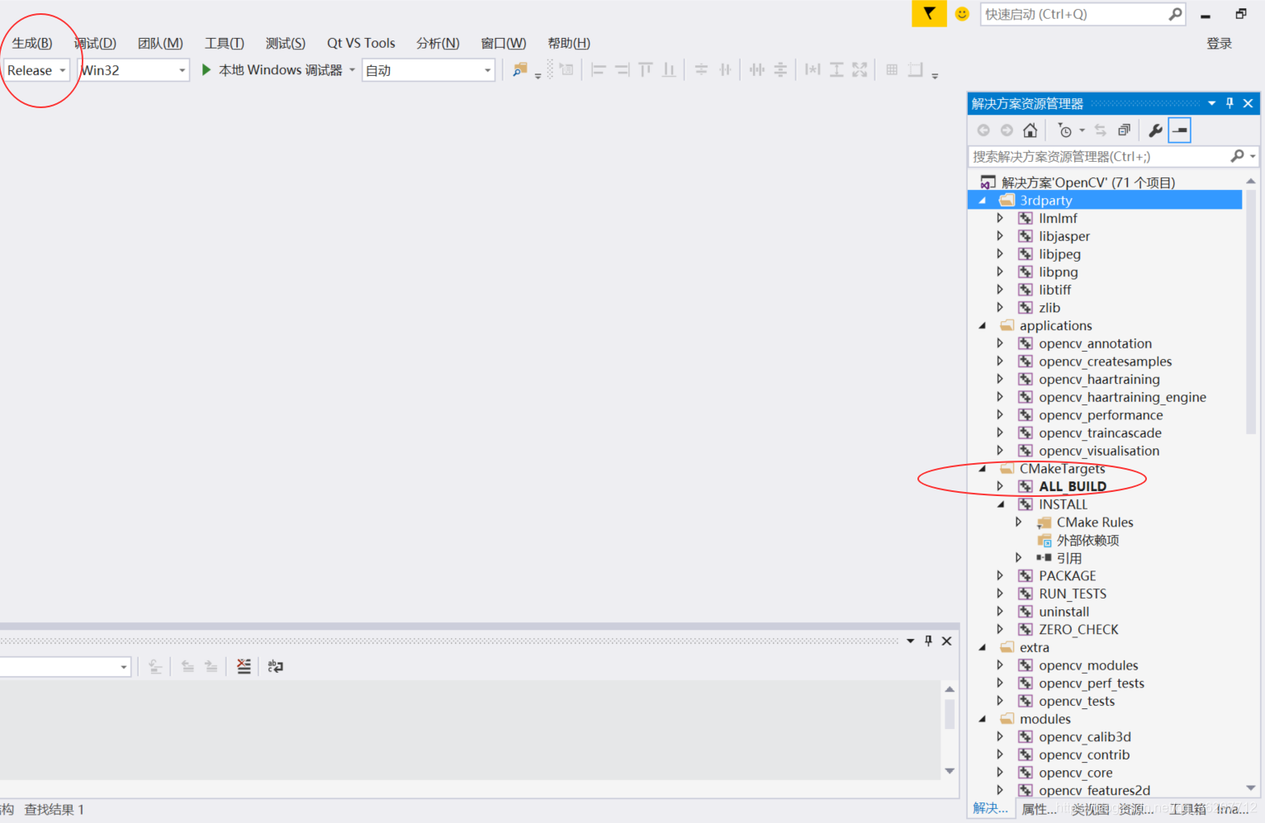The height and width of the screenshot is (823, 1265).
Task: Close the bottom output panel
Action: point(947,641)
